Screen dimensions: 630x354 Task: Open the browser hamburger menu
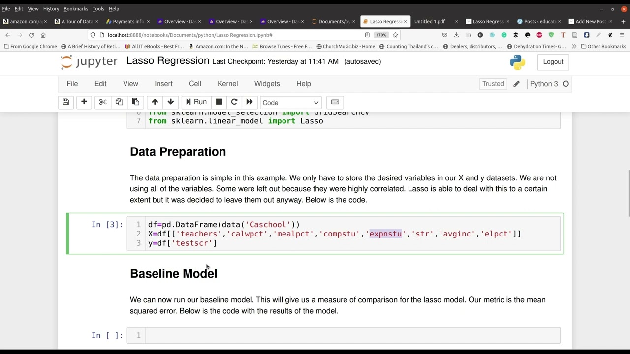click(x=622, y=35)
